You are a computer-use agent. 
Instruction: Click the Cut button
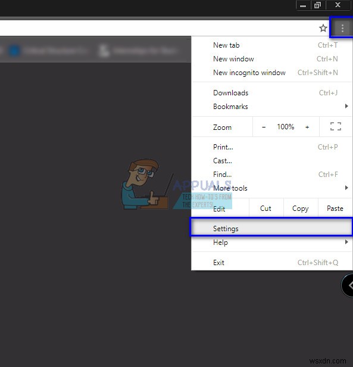tap(266, 209)
